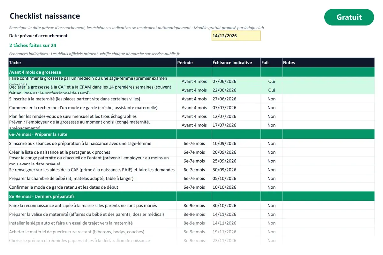
Task: Select the date cell 07/07/2026
Action: tap(236, 108)
